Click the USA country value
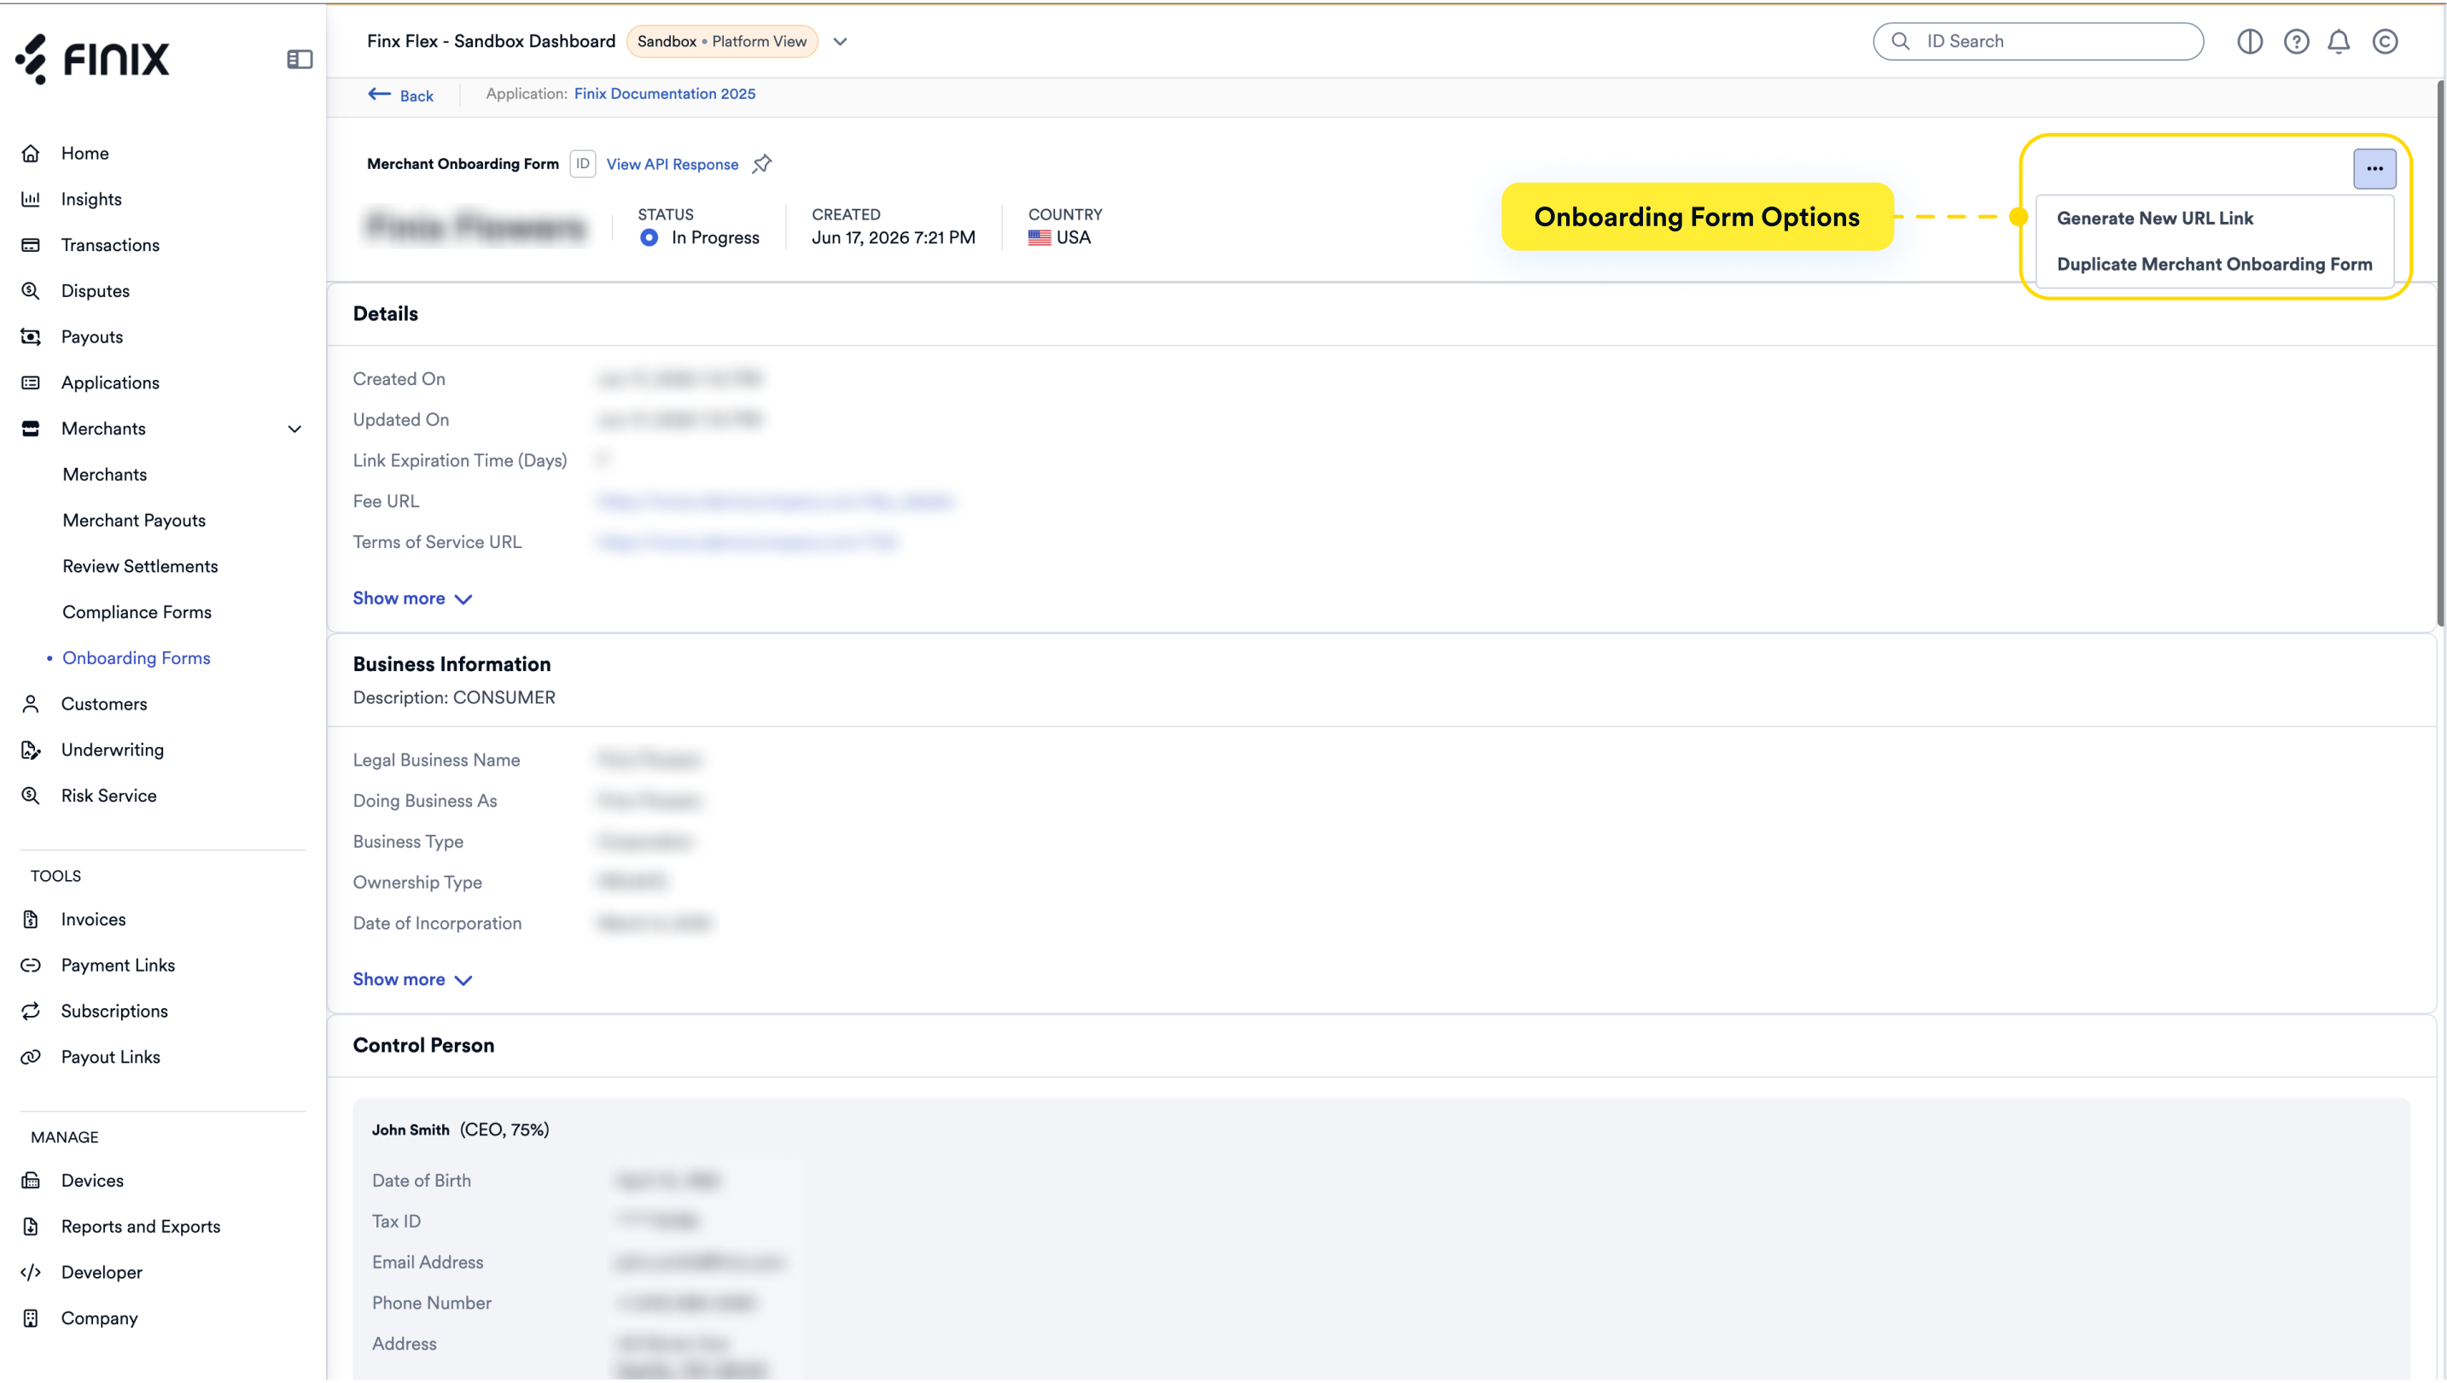 point(1074,237)
